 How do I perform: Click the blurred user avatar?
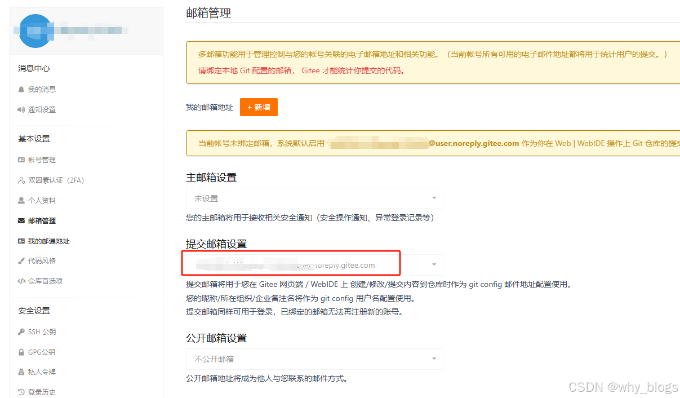click(35, 30)
